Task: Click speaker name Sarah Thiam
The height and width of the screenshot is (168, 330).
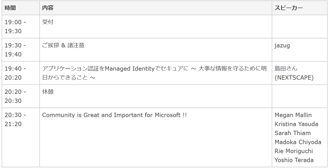Action: [x=292, y=133]
